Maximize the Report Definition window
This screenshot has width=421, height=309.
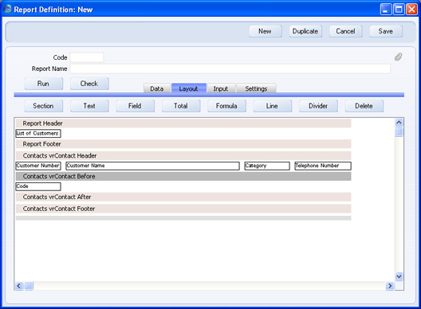(399, 10)
